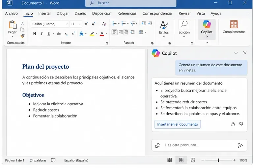Toggle bold with the N button
The image size is (253, 168).
[35, 33]
